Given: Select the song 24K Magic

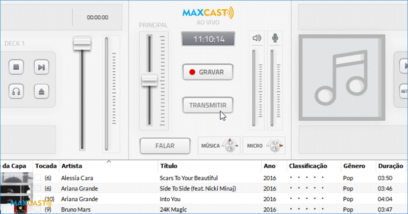Looking at the screenshot, I should 173,209.
